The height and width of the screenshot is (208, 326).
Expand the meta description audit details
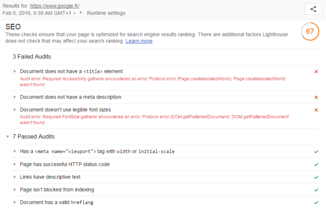14,97
